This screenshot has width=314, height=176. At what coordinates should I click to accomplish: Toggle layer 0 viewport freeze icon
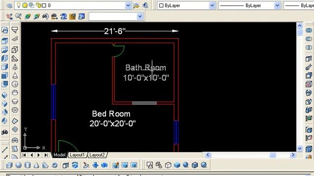[x=31, y=5]
